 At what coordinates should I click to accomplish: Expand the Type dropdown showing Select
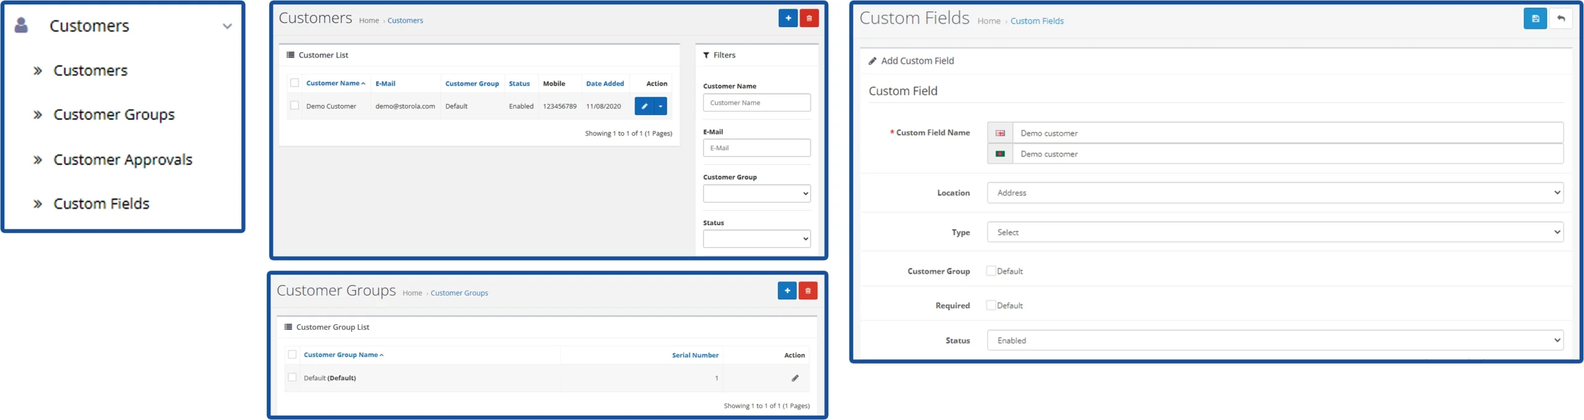tap(1275, 233)
